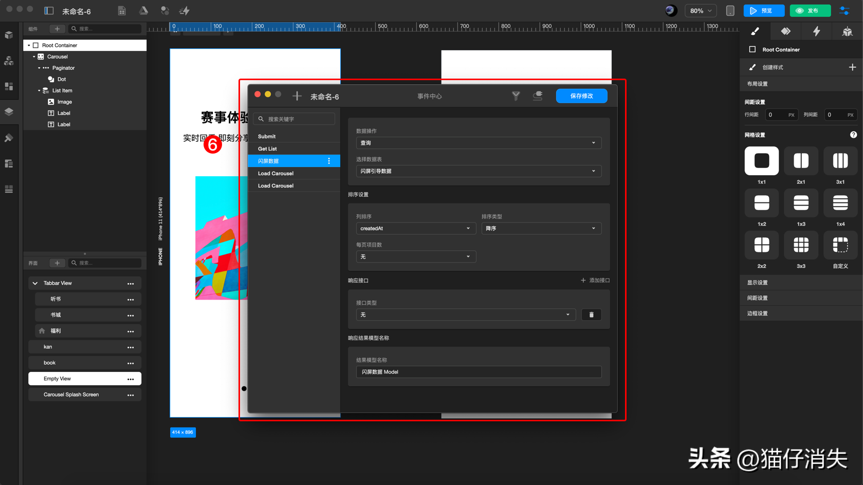Click the 行间距 value field
The height and width of the screenshot is (485, 863).
(782, 115)
